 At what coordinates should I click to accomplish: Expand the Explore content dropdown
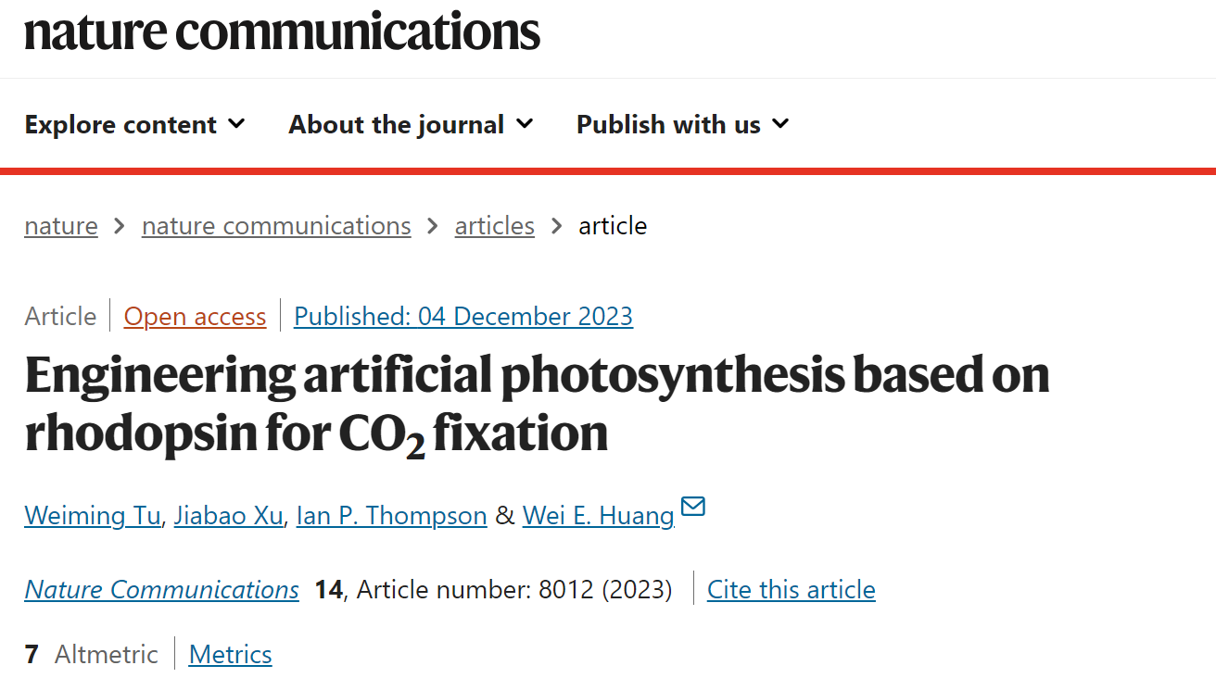(x=135, y=124)
